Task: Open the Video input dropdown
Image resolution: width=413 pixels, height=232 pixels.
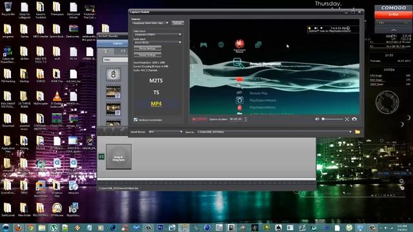Action: click(157, 34)
